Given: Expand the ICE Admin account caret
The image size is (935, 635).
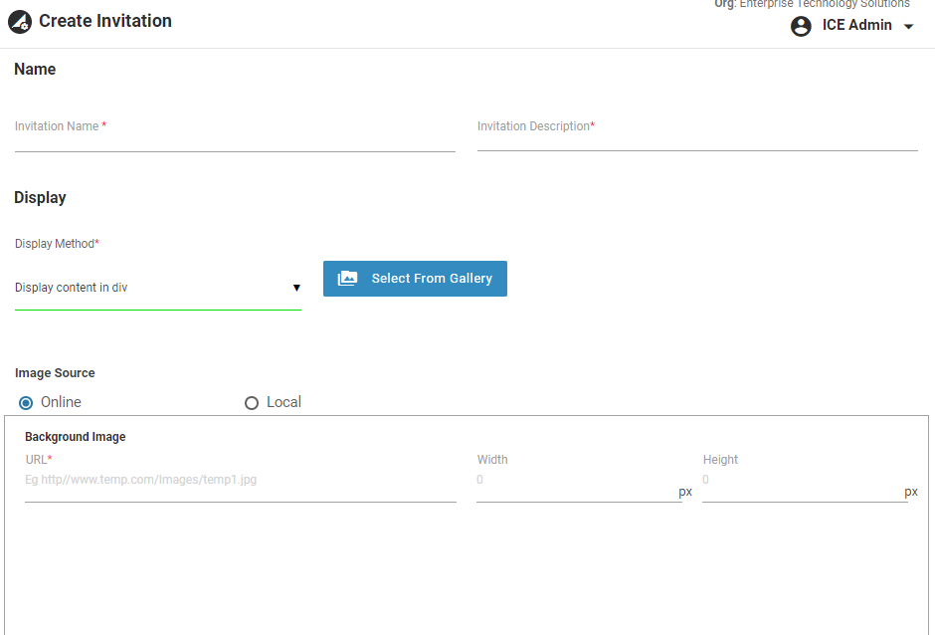Looking at the screenshot, I should (x=908, y=27).
